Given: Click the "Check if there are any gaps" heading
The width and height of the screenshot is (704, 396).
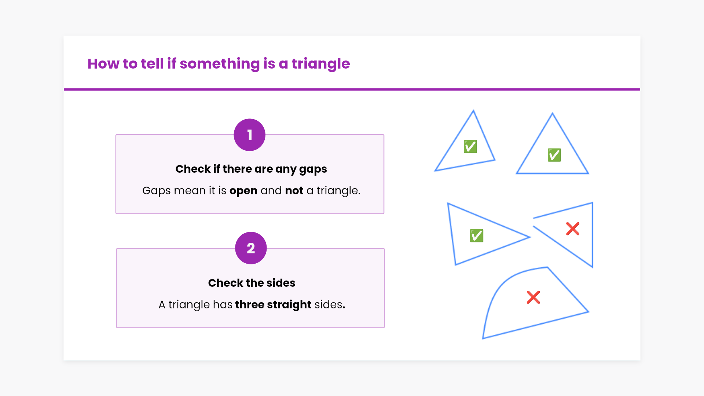Looking at the screenshot, I should point(251,169).
